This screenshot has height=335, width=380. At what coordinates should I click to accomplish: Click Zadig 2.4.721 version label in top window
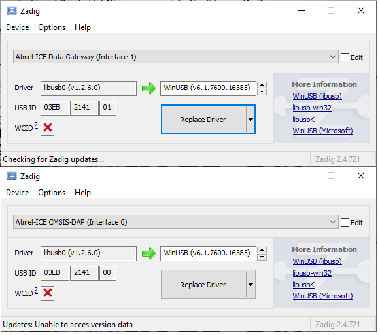[337, 159]
